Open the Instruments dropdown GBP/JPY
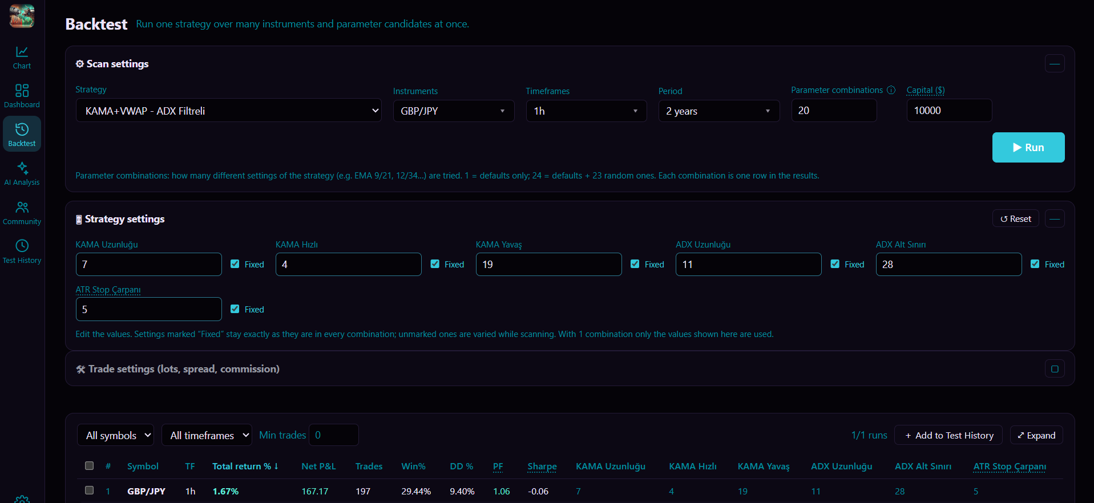1094x503 pixels. [454, 111]
